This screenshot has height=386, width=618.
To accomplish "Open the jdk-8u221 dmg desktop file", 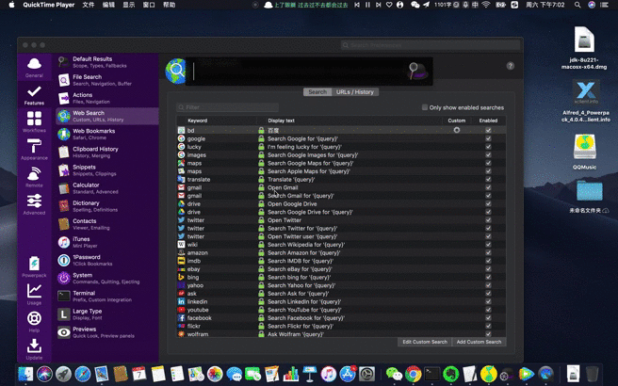I will (x=584, y=48).
